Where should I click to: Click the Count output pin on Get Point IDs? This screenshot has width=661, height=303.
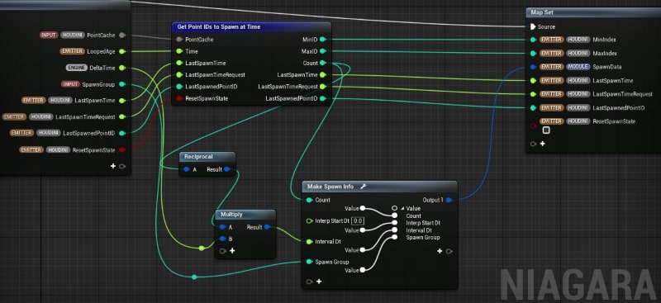tap(322, 63)
